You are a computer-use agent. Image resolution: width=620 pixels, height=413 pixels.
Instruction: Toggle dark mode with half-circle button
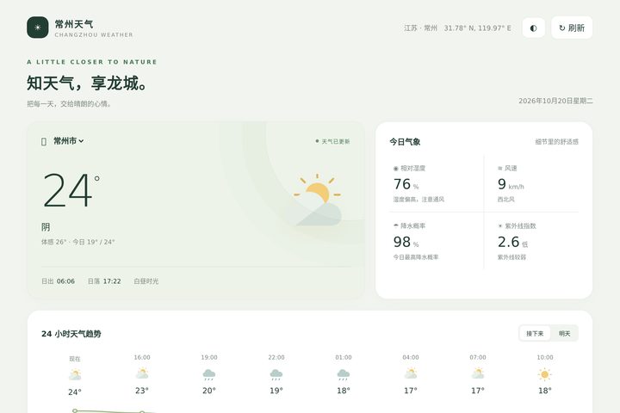[533, 28]
